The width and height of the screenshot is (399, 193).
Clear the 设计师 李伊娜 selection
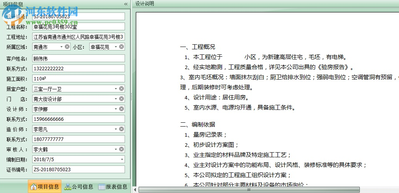tap(121, 109)
